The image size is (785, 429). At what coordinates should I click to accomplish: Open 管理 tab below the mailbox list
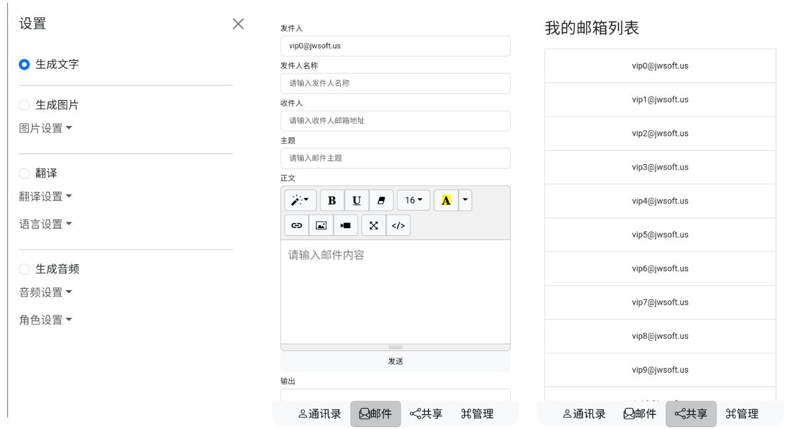coord(742,414)
